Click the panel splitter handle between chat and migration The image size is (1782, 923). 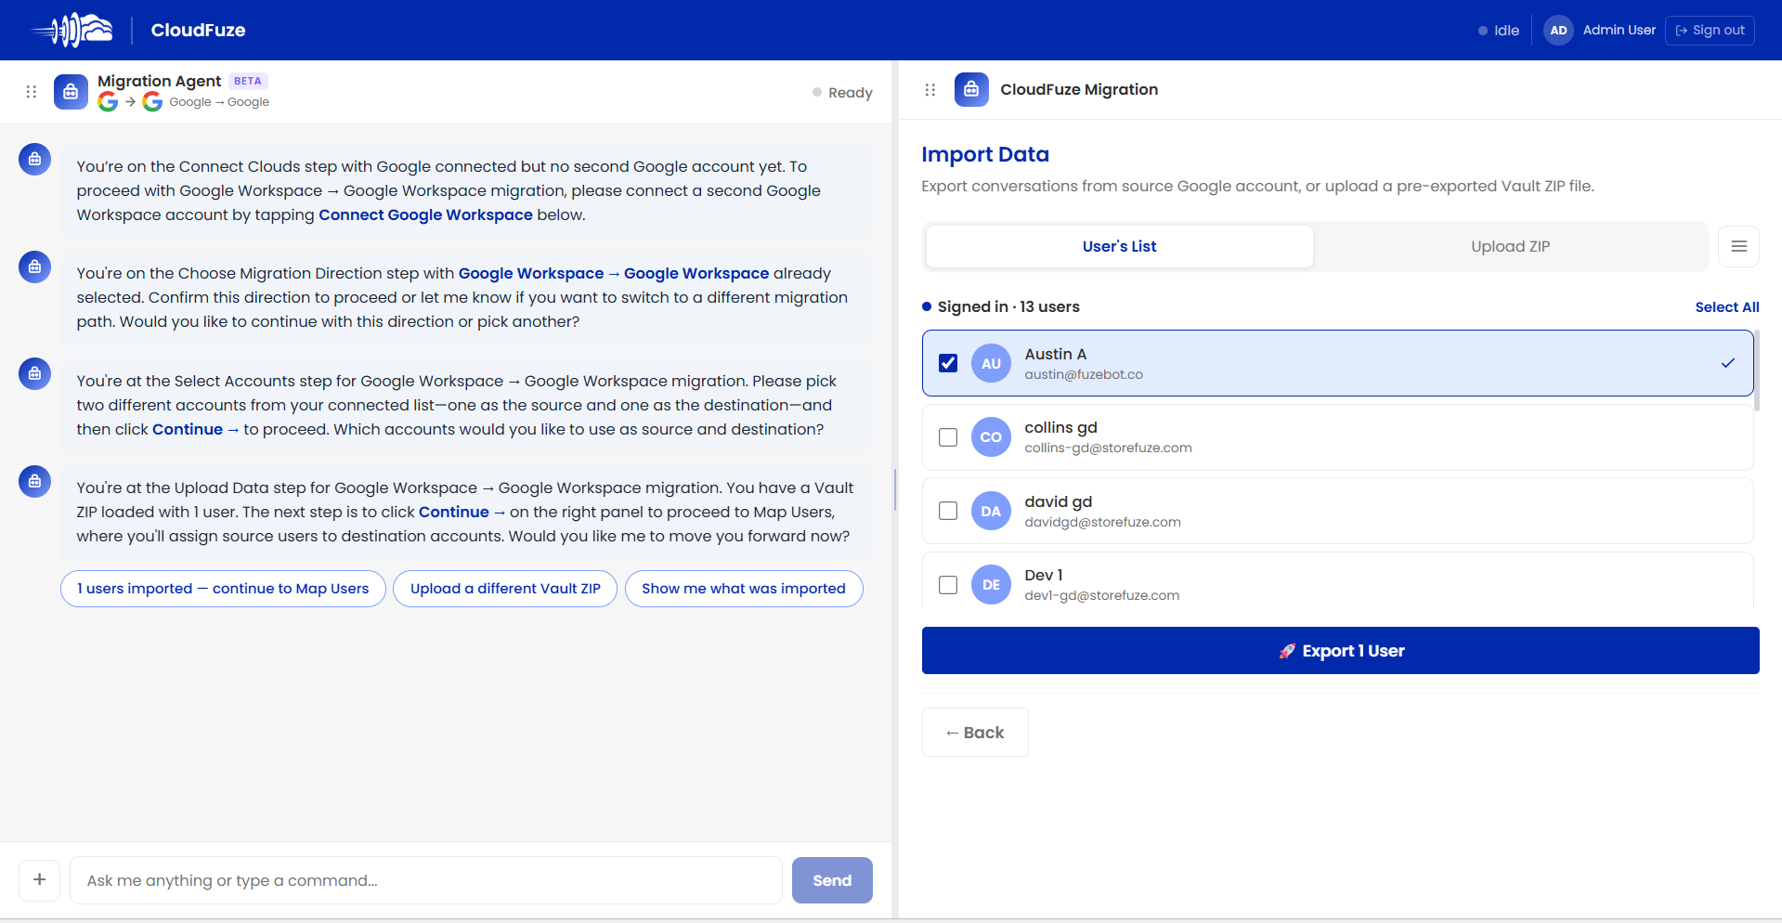(x=895, y=490)
